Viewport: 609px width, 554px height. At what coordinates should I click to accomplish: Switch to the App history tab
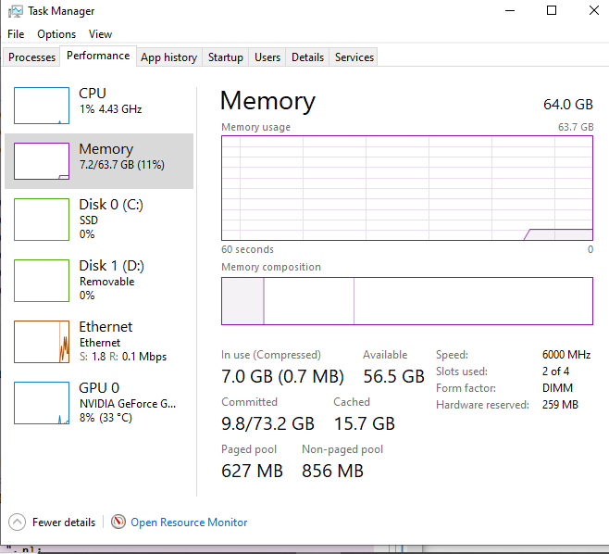168,57
